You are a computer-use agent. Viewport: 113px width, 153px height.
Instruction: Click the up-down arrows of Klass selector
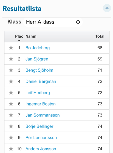[x=78, y=22]
